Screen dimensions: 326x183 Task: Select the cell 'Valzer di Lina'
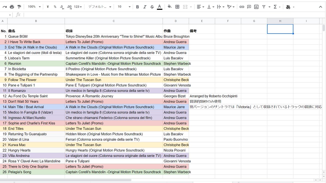pyautogui.click(x=36, y=139)
